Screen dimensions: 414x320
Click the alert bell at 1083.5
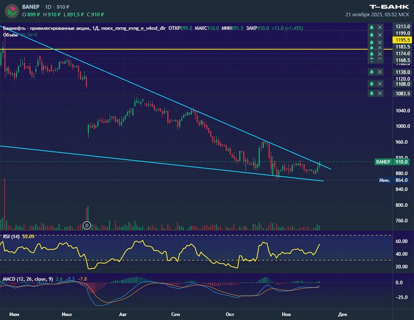point(371,93)
